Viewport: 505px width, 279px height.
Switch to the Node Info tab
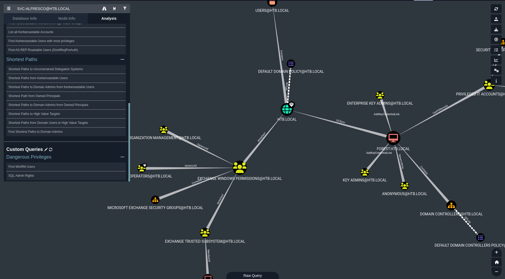(x=67, y=18)
